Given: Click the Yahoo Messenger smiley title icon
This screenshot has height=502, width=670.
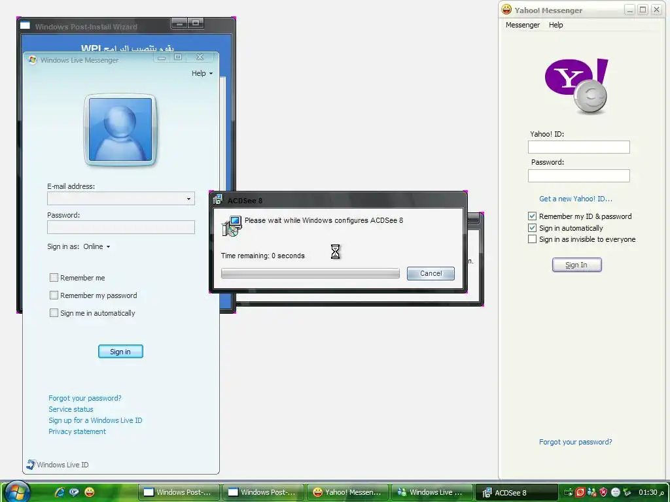Looking at the screenshot, I should click(x=506, y=9).
